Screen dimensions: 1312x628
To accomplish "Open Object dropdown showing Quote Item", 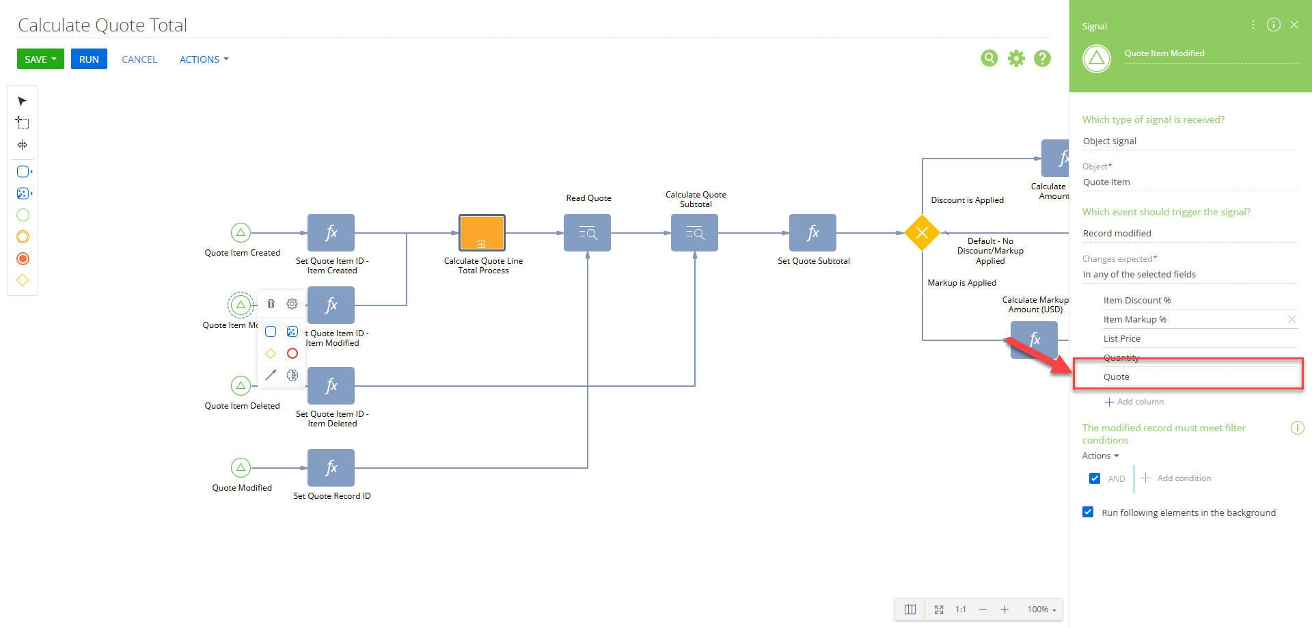I will click(x=1190, y=182).
